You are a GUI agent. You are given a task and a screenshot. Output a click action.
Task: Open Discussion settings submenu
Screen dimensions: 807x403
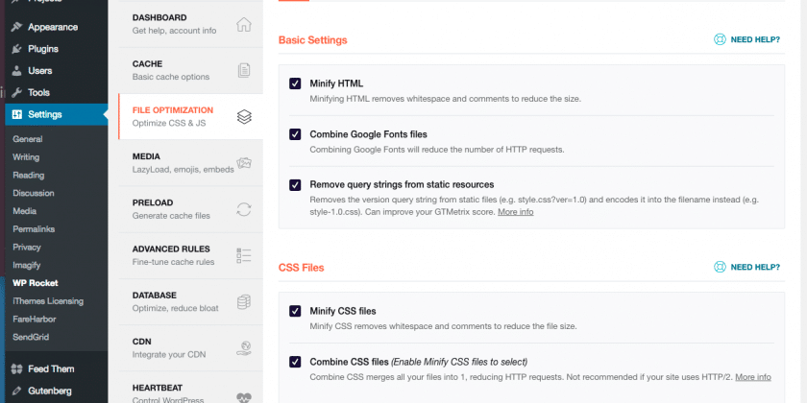[x=34, y=193]
